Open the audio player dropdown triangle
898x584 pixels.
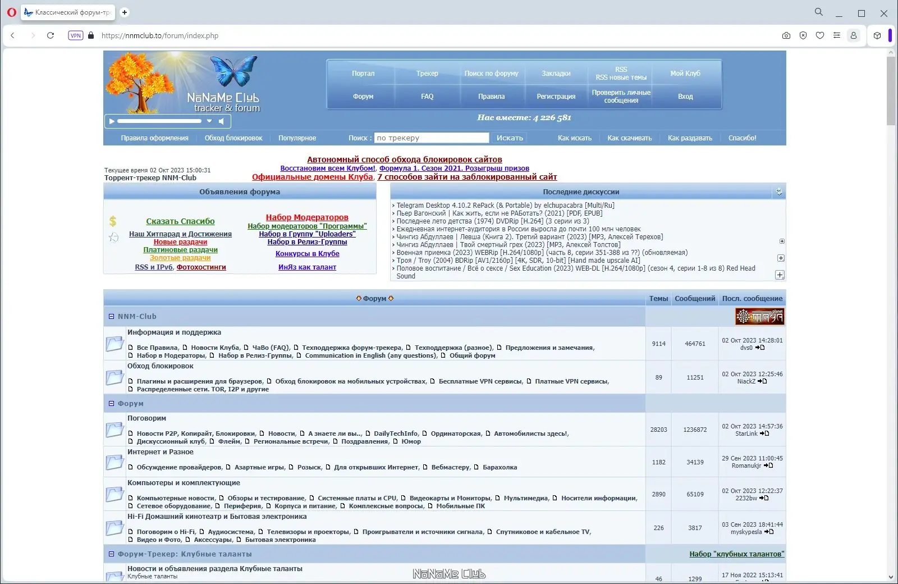coord(209,121)
